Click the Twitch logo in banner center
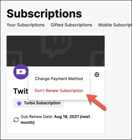132x140 pixels. tap(56, 46)
